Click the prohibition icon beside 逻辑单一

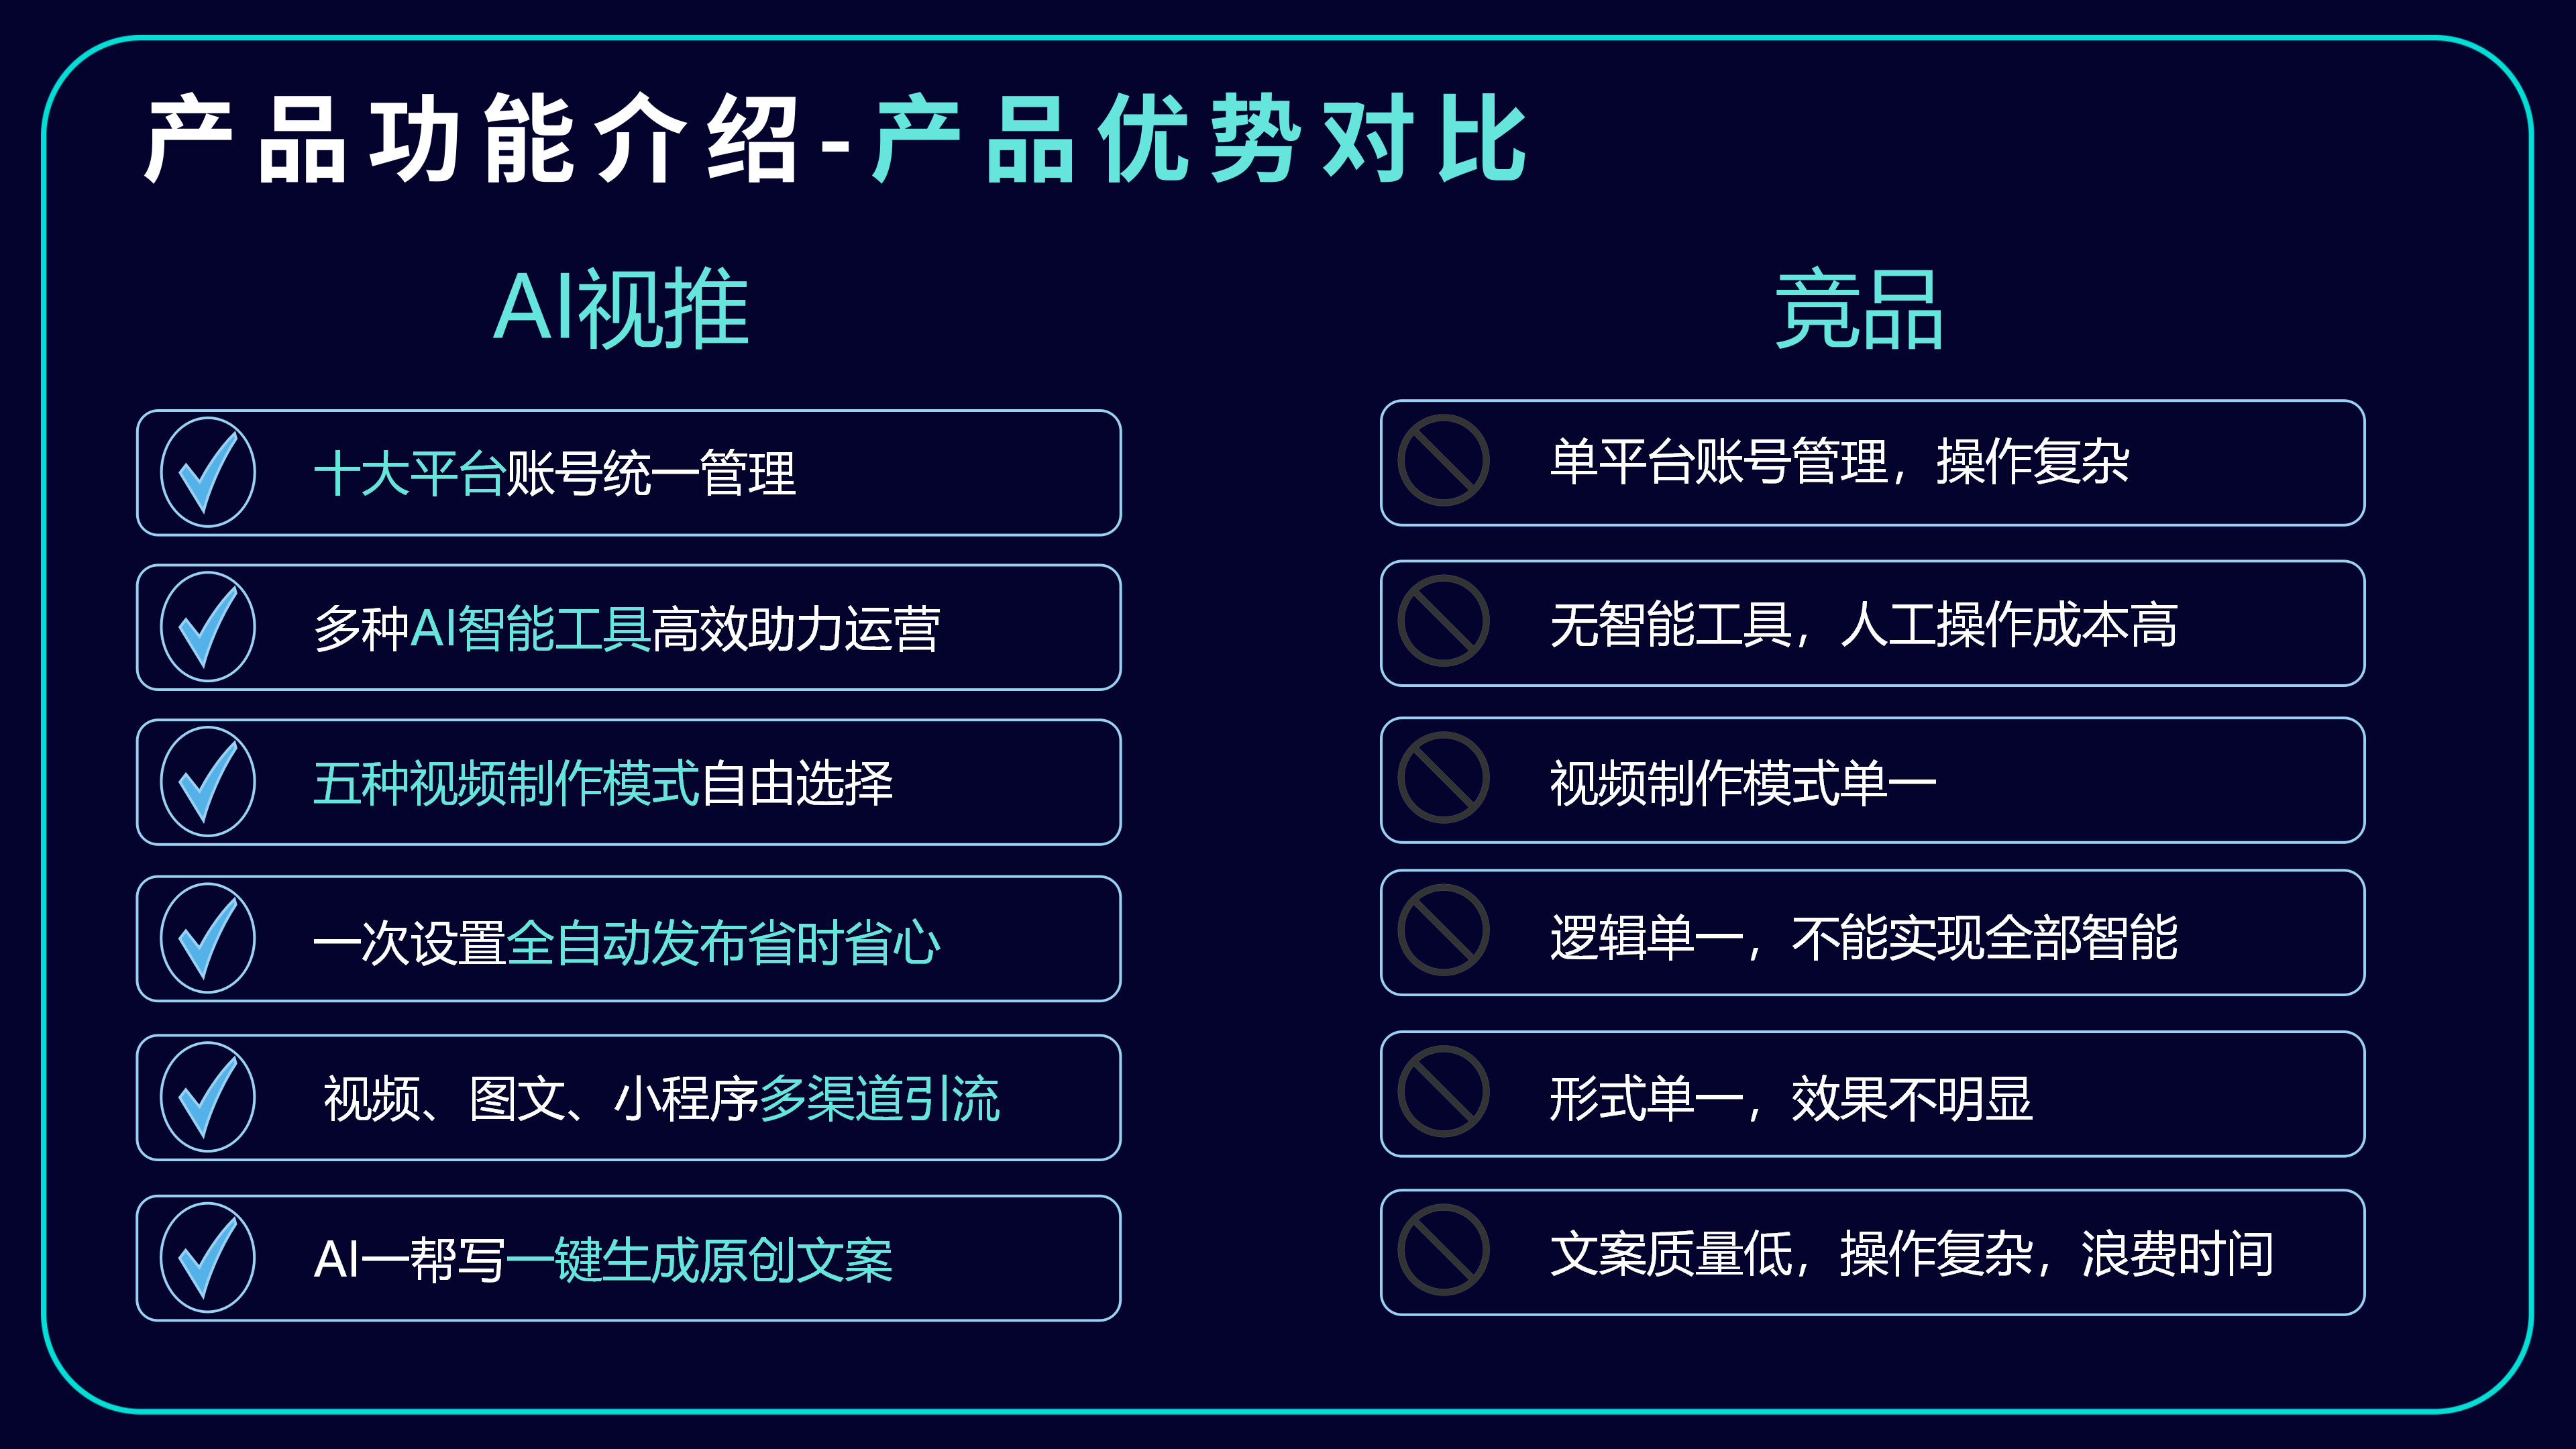pos(1443,931)
